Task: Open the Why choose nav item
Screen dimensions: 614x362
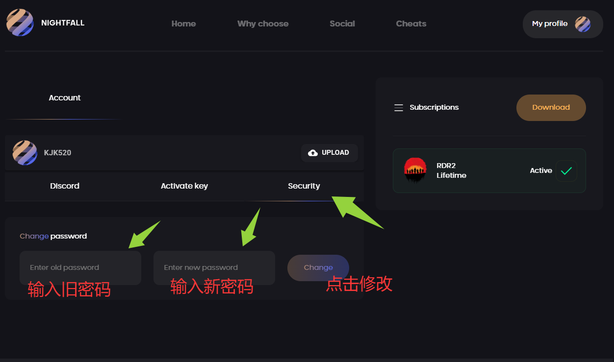Action: [x=263, y=24]
